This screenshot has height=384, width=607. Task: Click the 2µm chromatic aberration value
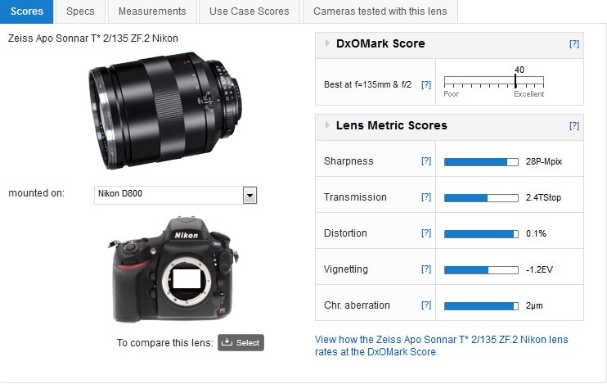[534, 305]
